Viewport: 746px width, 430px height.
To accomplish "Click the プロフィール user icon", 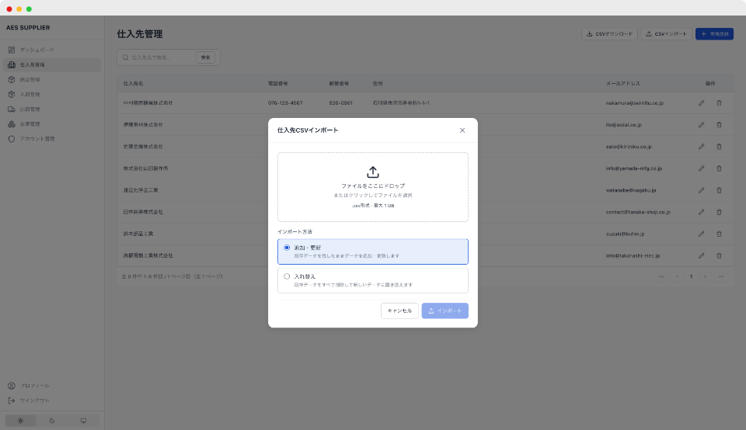I will (12, 386).
